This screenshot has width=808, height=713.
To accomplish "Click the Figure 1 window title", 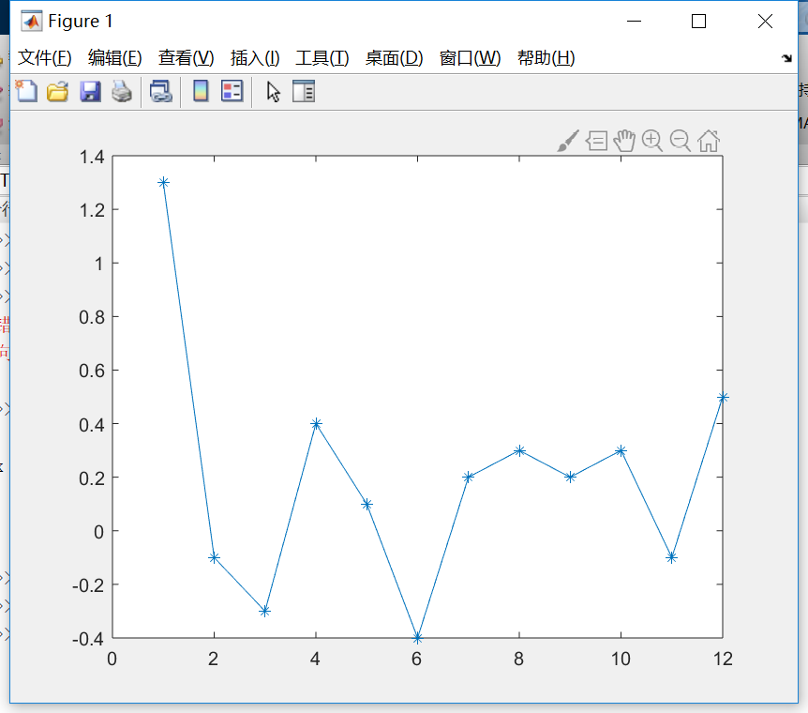I will coord(81,22).
